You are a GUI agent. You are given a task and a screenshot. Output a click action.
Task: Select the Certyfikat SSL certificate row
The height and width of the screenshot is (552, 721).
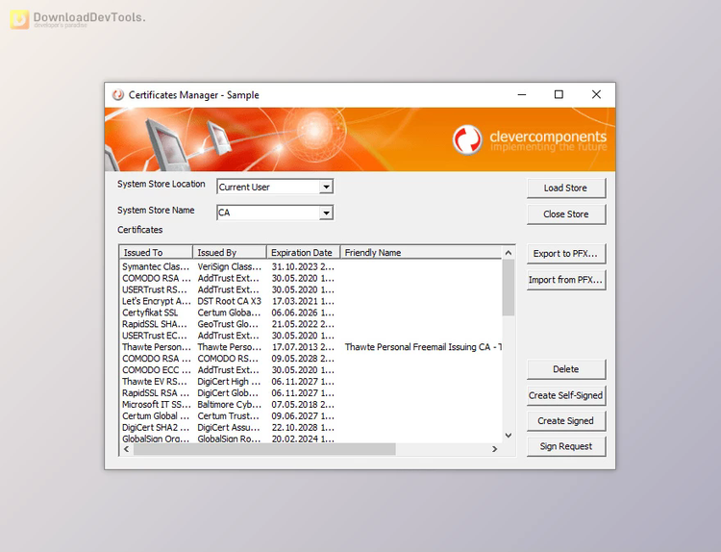[x=311, y=313]
